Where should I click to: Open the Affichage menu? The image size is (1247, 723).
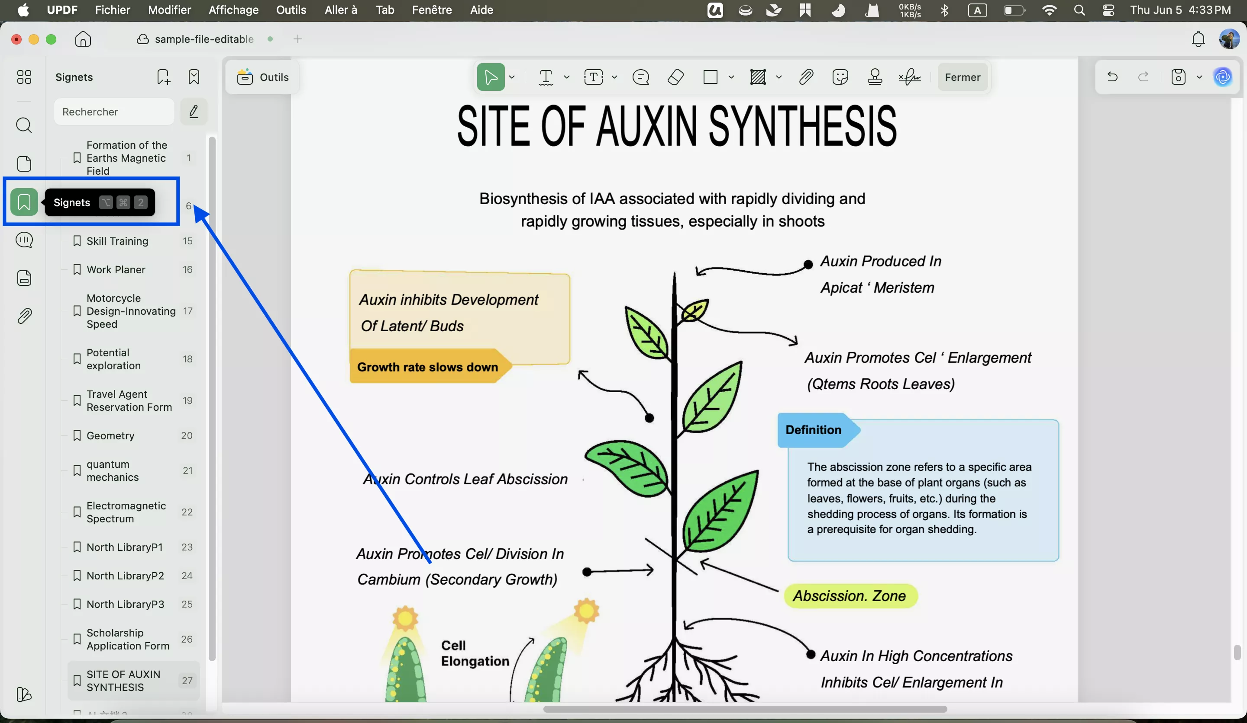pos(233,10)
